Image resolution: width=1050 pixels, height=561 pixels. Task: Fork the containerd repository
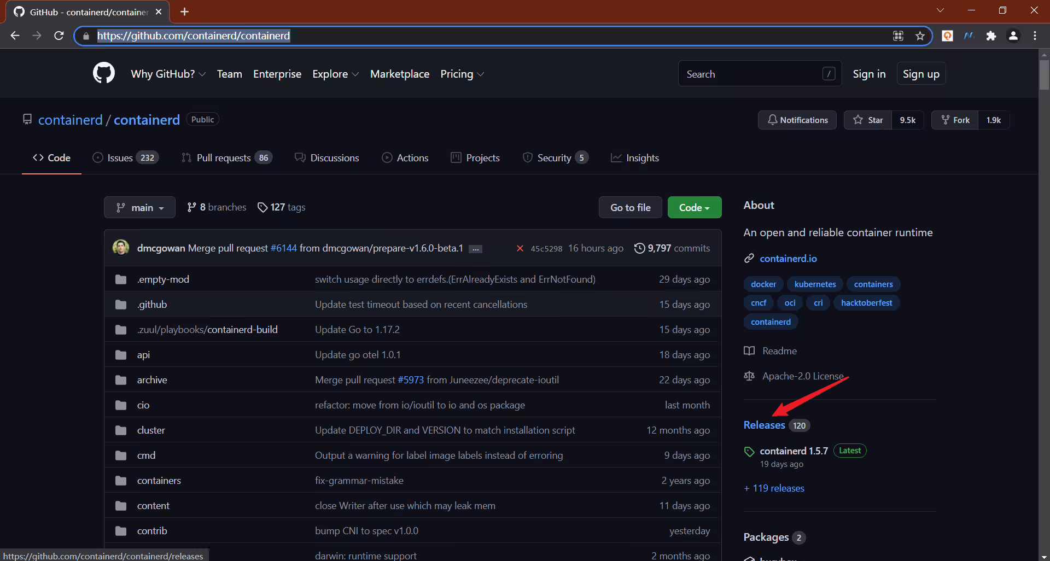955,120
